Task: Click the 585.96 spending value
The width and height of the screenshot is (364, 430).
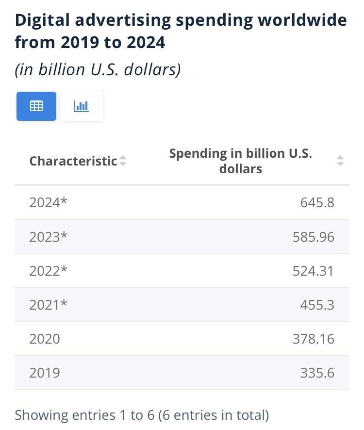Action: (314, 237)
